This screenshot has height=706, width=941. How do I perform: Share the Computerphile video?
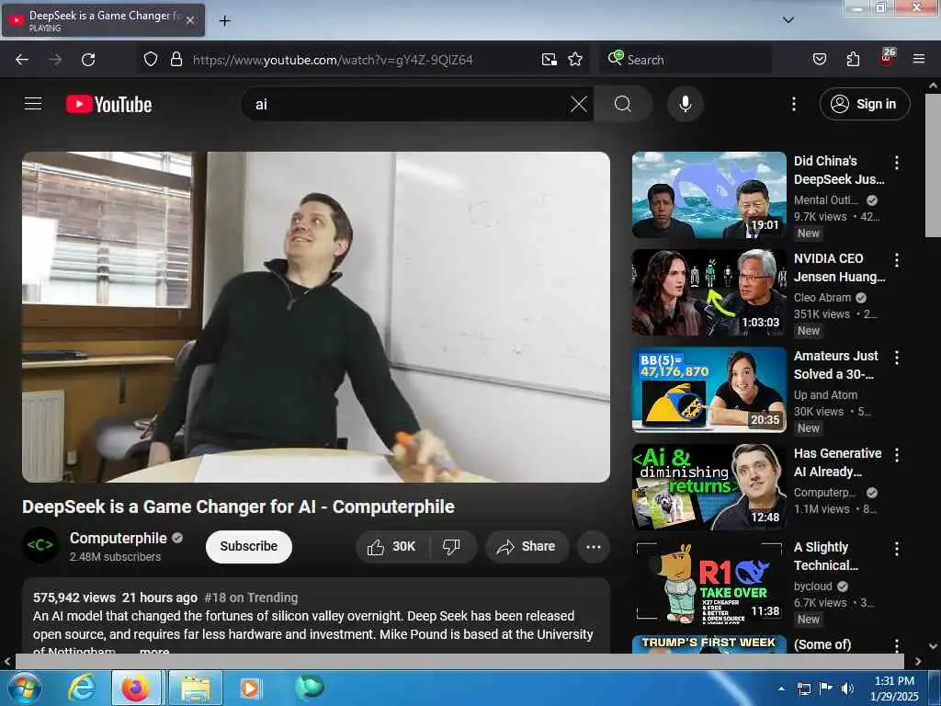coord(527,546)
